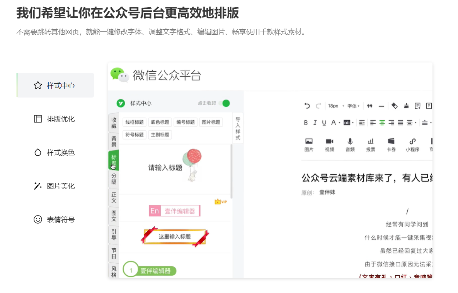Filter by 符号标题 tag
The image size is (458, 293).
pos(135,135)
